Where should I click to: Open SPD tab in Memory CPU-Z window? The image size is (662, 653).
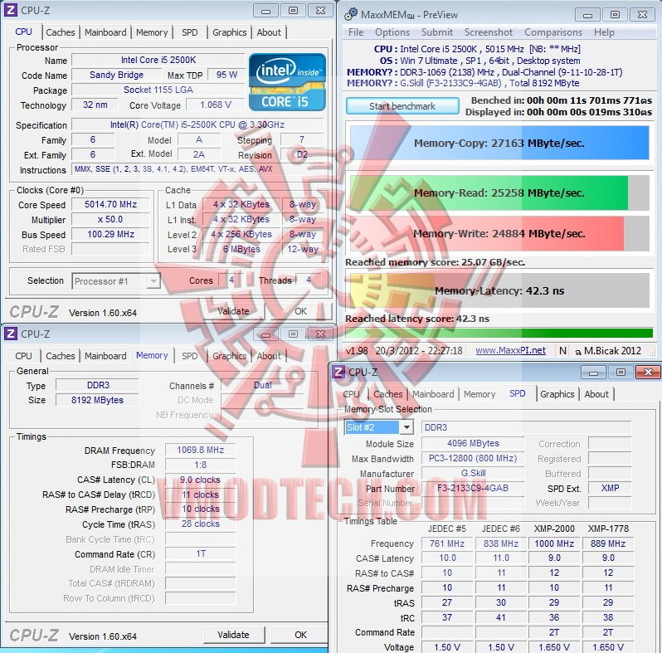(190, 356)
